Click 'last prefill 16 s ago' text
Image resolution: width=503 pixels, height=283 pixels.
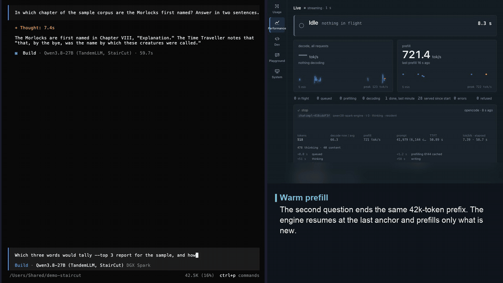(415, 63)
